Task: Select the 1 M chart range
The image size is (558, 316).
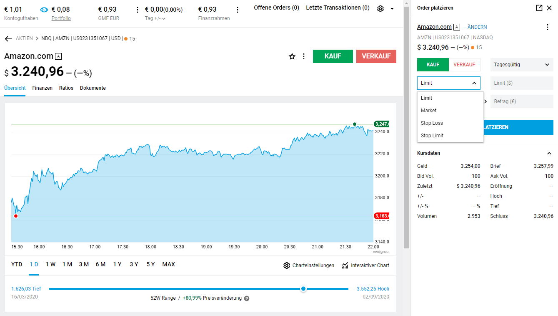Action: tap(67, 264)
